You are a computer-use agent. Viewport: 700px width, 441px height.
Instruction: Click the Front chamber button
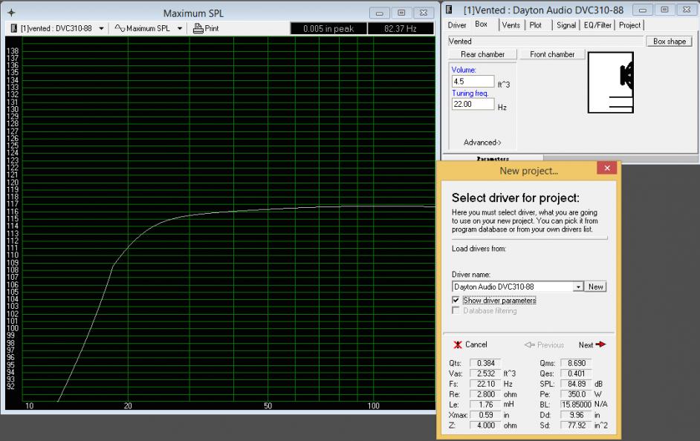(x=552, y=54)
